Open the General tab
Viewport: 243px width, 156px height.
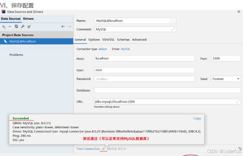tap(80, 40)
